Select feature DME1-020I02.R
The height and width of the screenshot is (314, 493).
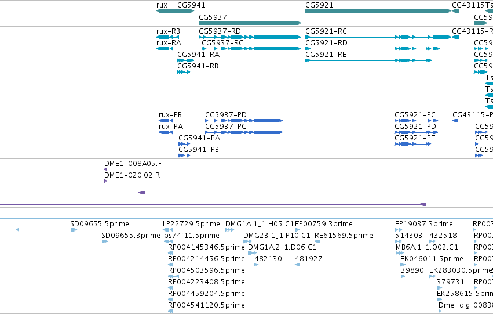[x=105, y=181]
